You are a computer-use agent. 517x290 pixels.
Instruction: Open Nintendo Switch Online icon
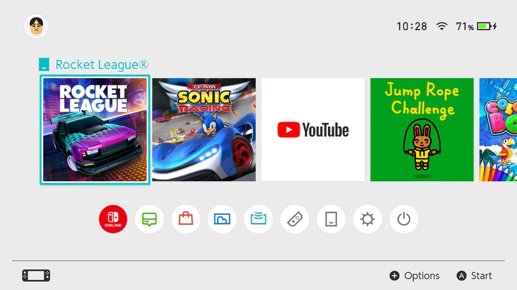pyautogui.click(x=113, y=219)
